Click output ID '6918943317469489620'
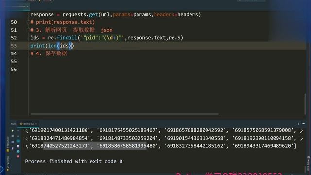311x175 pixels. point(262,146)
